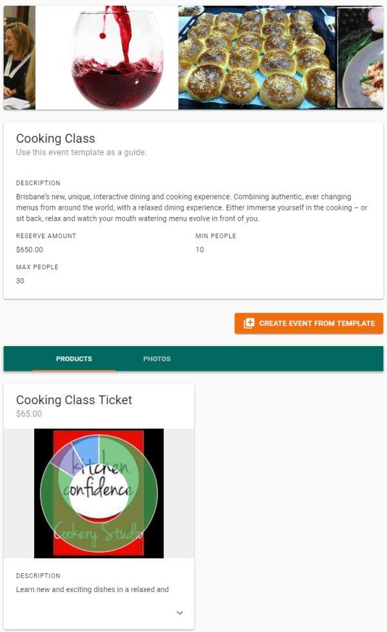Click the $650.00 reserve amount value

click(30, 250)
